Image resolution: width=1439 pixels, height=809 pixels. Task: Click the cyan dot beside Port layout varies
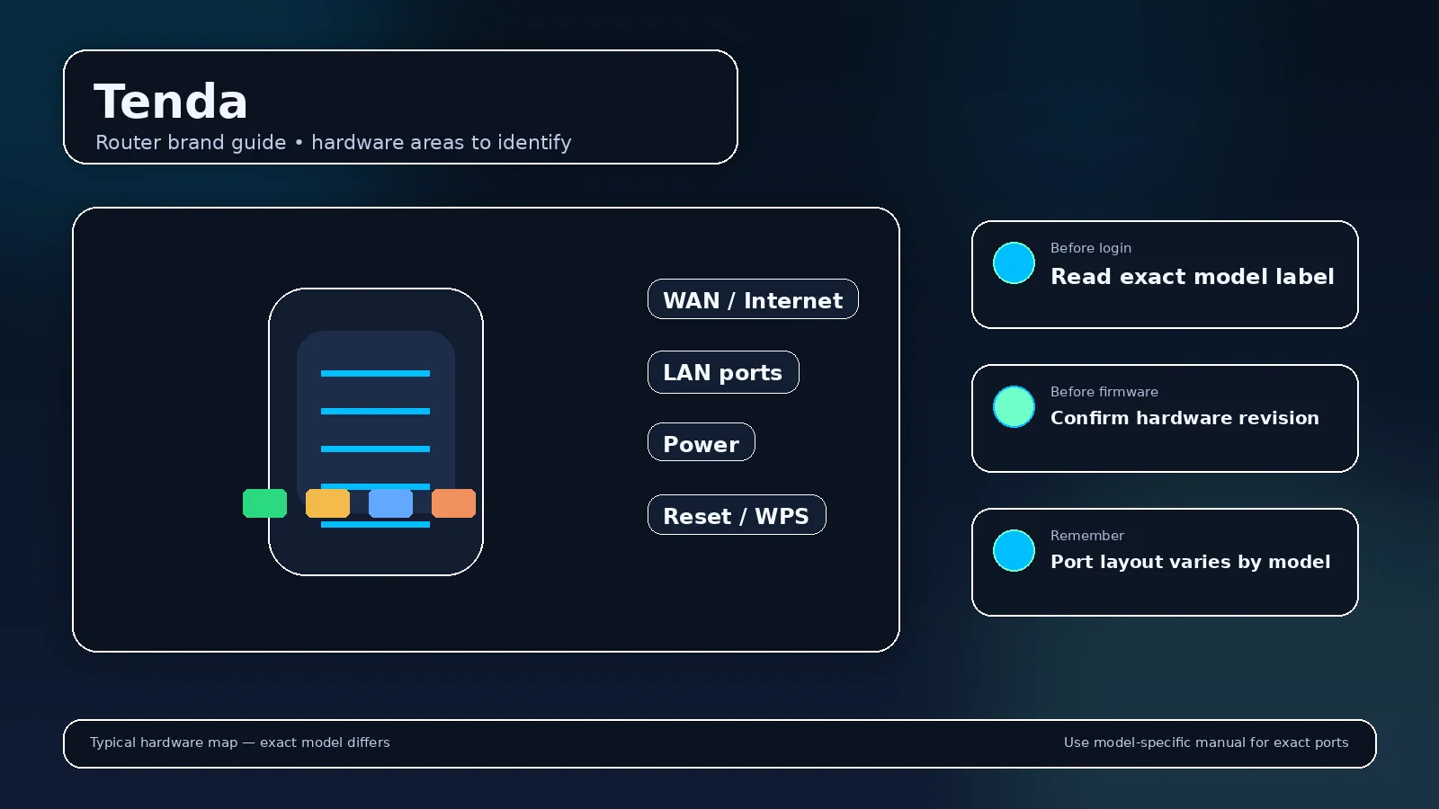click(1014, 550)
